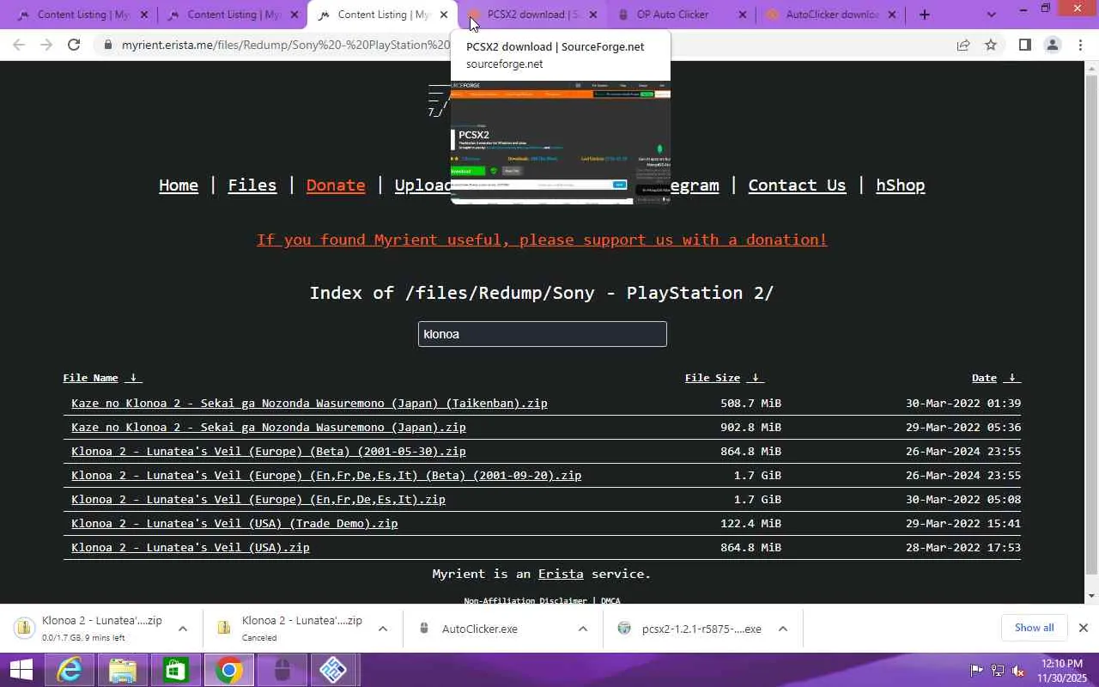Close the PCSX2 download tab
The width and height of the screenshot is (1099, 687).
click(x=593, y=15)
